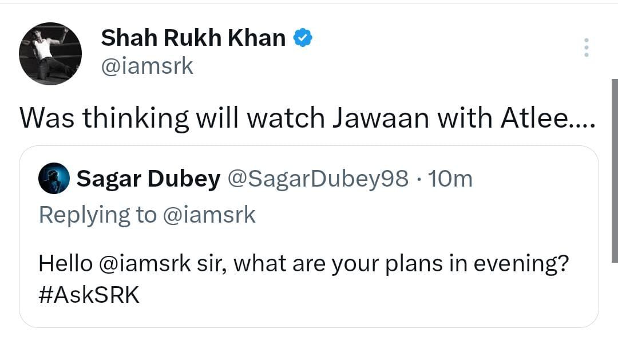
Task: Click empty space right of #AskSRK in quoted card
Action: pos(366,296)
